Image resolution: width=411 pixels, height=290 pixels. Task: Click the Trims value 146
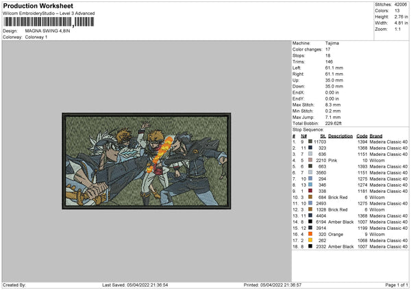click(x=329, y=62)
